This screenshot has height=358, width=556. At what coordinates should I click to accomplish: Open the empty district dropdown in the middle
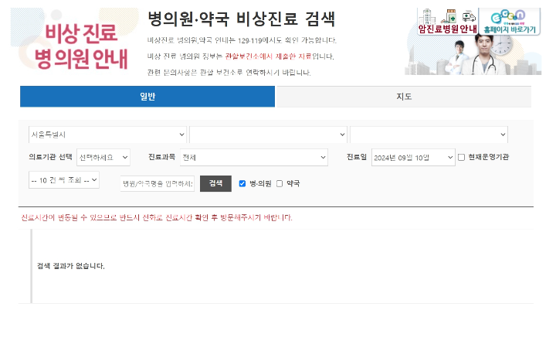pyautogui.click(x=268, y=135)
